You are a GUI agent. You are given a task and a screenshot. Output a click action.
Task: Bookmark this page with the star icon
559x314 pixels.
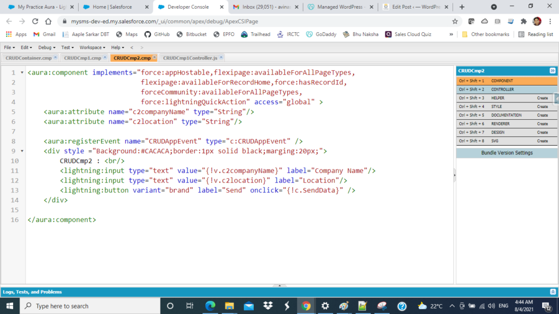tap(455, 21)
